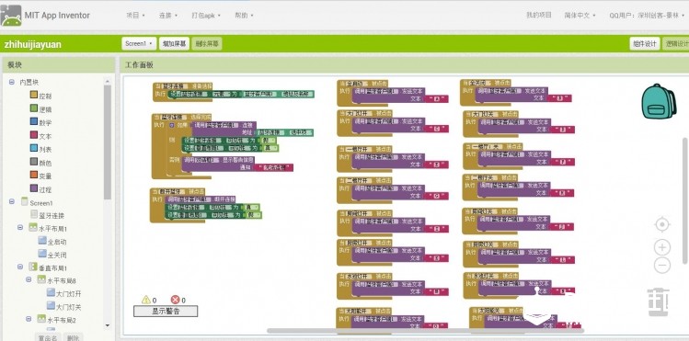Open the backpack icon in workspace

click(x=659, y=101)
